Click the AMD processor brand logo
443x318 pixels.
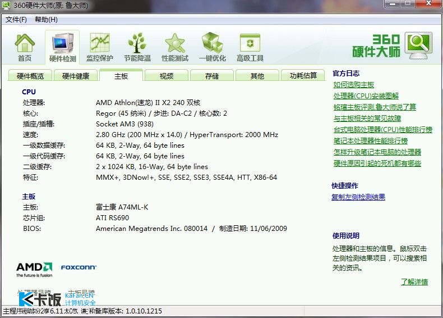tap(34, 269)
